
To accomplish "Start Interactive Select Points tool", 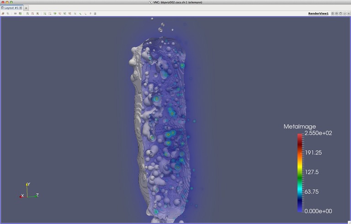I will tap(85, 13).
